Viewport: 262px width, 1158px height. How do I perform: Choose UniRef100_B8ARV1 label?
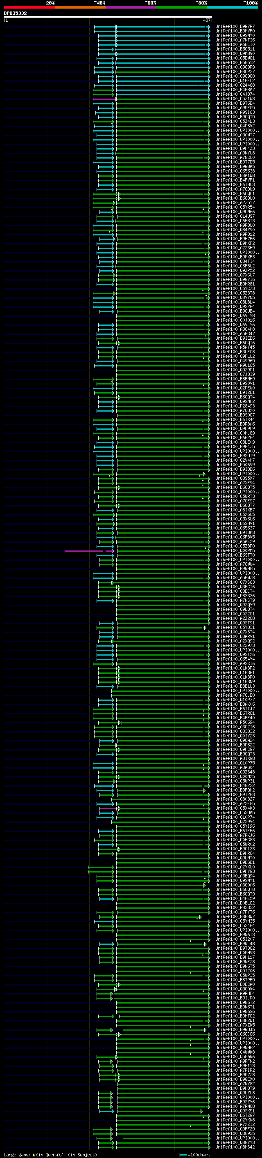point(235,637)
